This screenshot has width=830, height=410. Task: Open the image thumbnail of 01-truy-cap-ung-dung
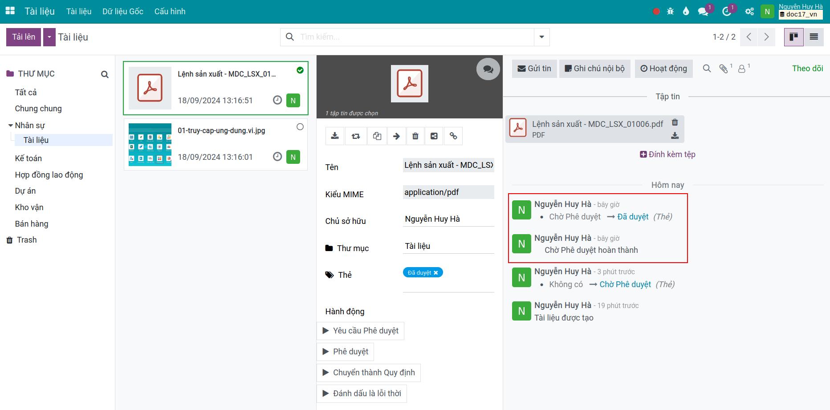pyautogui.click(x=150, y=145)
